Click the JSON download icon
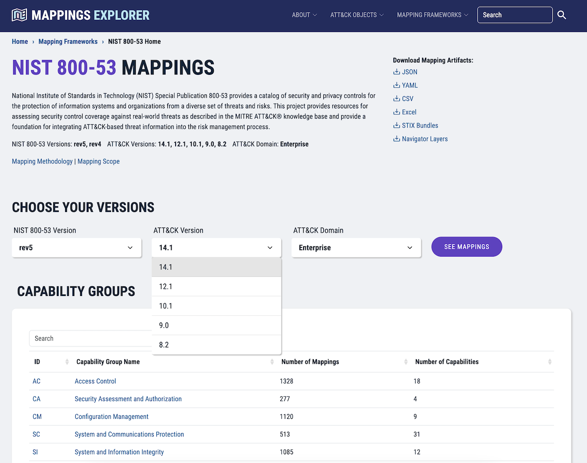Image resolution: width=587 pixels, height=463 pixels. click(x=397, y=72)
